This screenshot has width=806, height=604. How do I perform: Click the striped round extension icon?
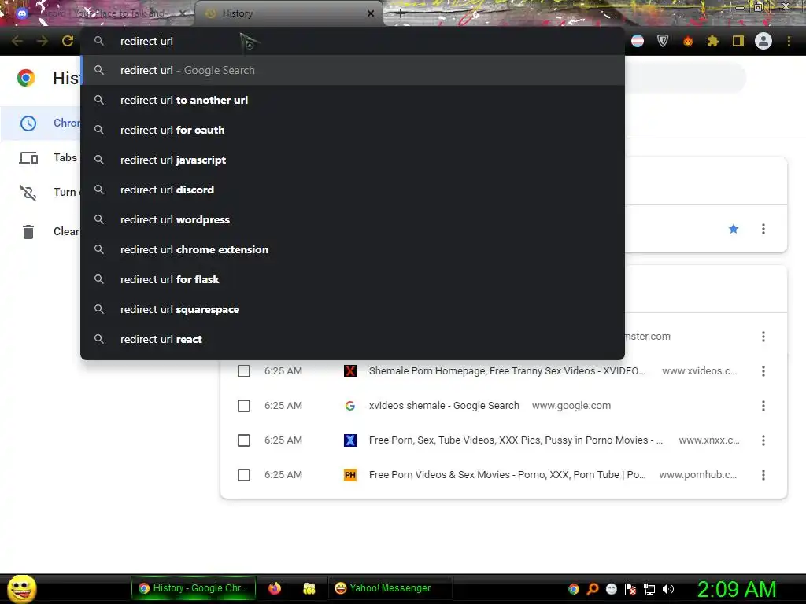coord(638,41)
